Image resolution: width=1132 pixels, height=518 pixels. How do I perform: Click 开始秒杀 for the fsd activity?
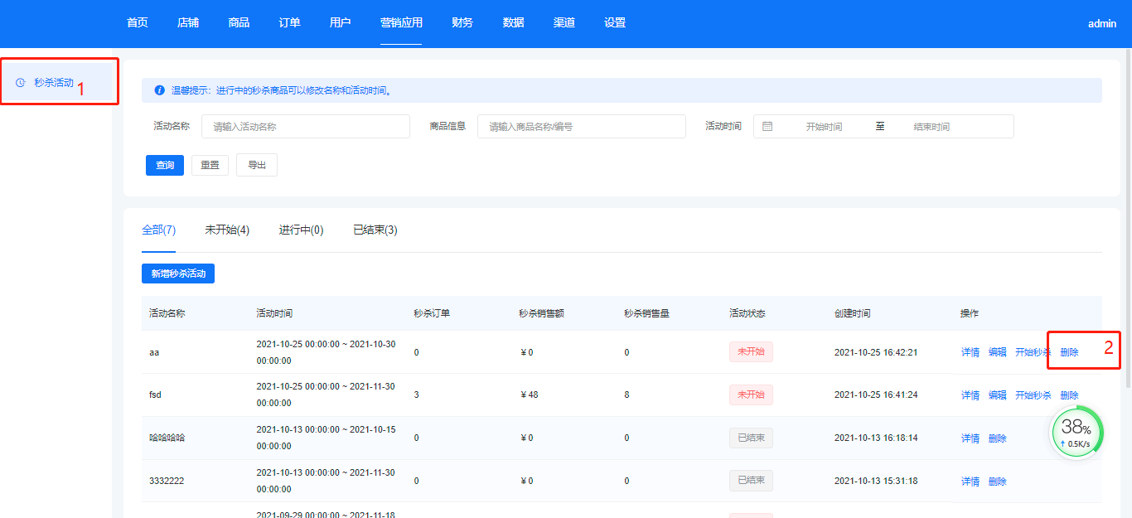tap(1033, 395)
